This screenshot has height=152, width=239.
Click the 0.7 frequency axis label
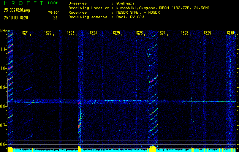(x=3, y=125)
